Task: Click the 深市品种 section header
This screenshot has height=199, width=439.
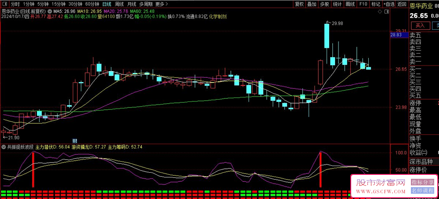Action: (x=421, y=162)
